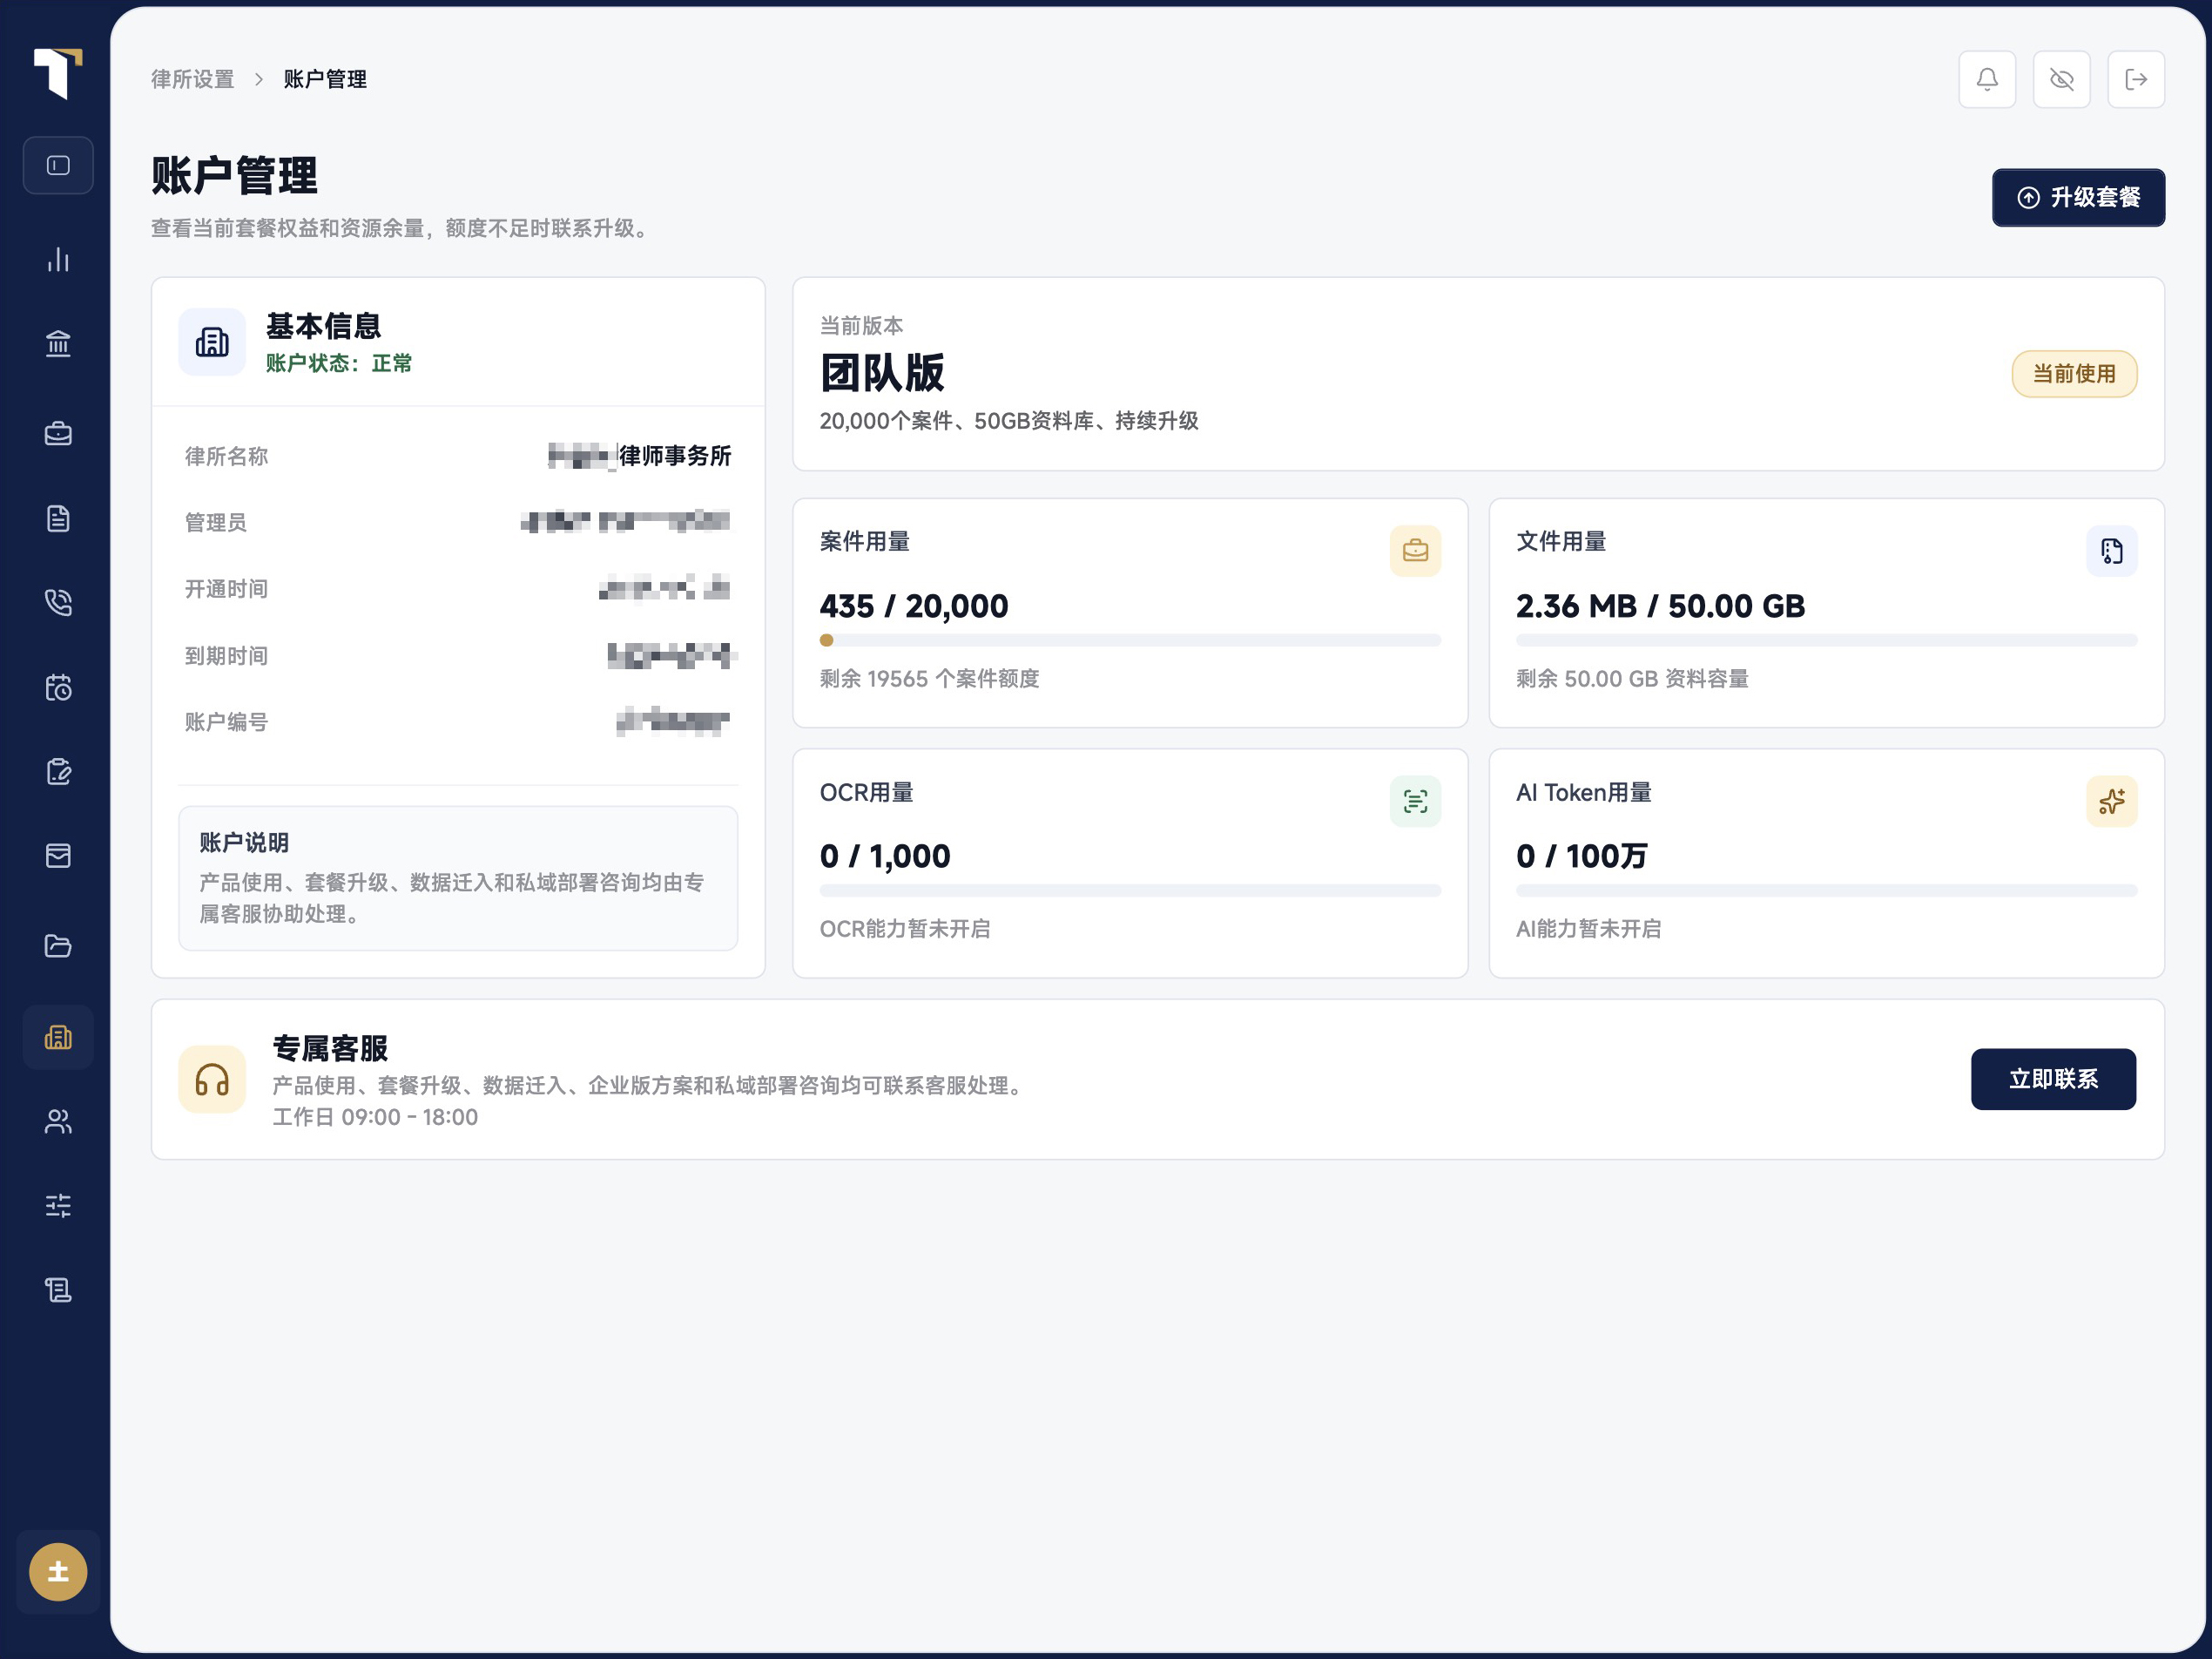Click the 当前使用 badge
The image size is (2212, 1659).
[x=2074, y=373]
